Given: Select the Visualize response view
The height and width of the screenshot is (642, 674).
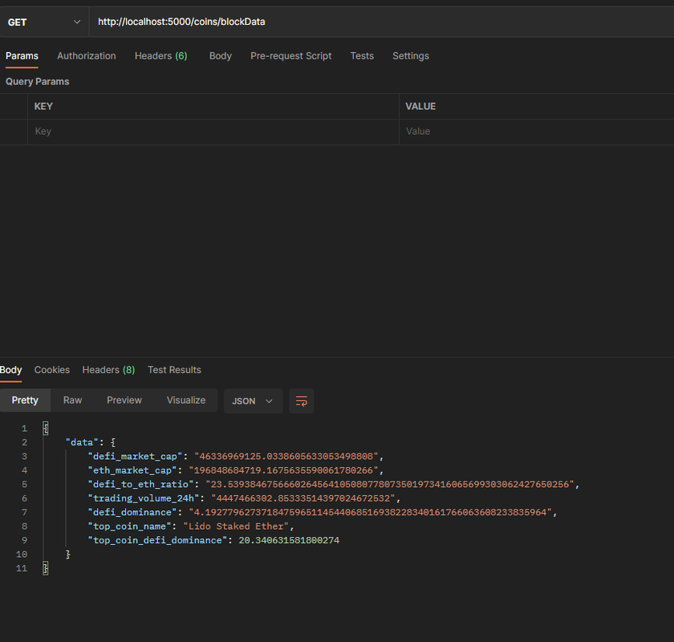Looking at the screenshot, I should pos(186,400).
